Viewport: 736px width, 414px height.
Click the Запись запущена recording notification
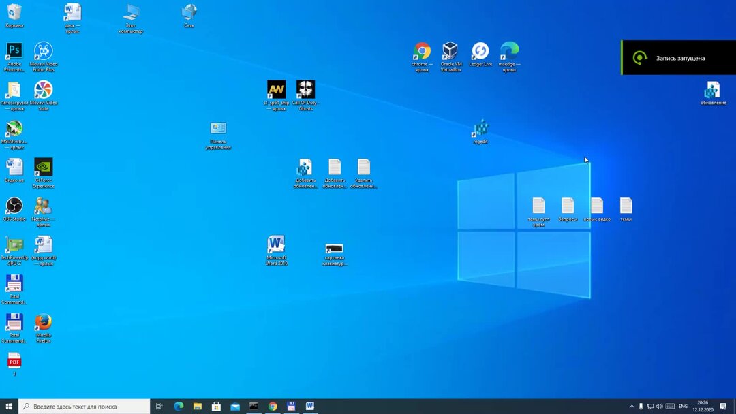pyautogui.click(x=678, y=58)
